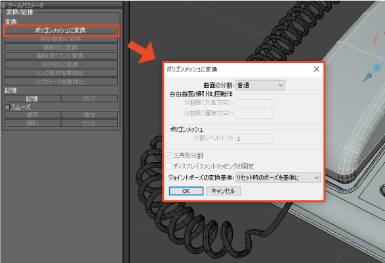385x263 pixels.
Task: Click the ポリゴンメッシュに変換 button
Action: [60, 30]
